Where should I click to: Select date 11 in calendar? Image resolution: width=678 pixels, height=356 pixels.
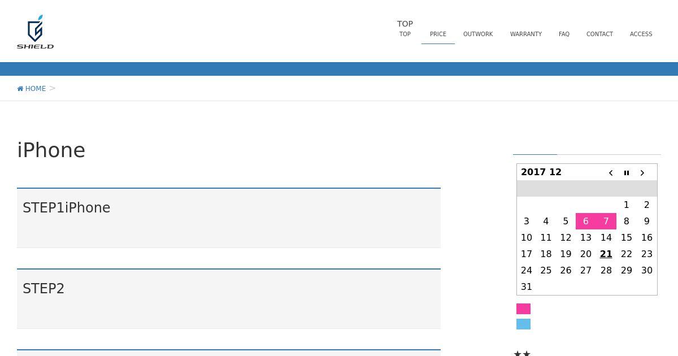546,237
